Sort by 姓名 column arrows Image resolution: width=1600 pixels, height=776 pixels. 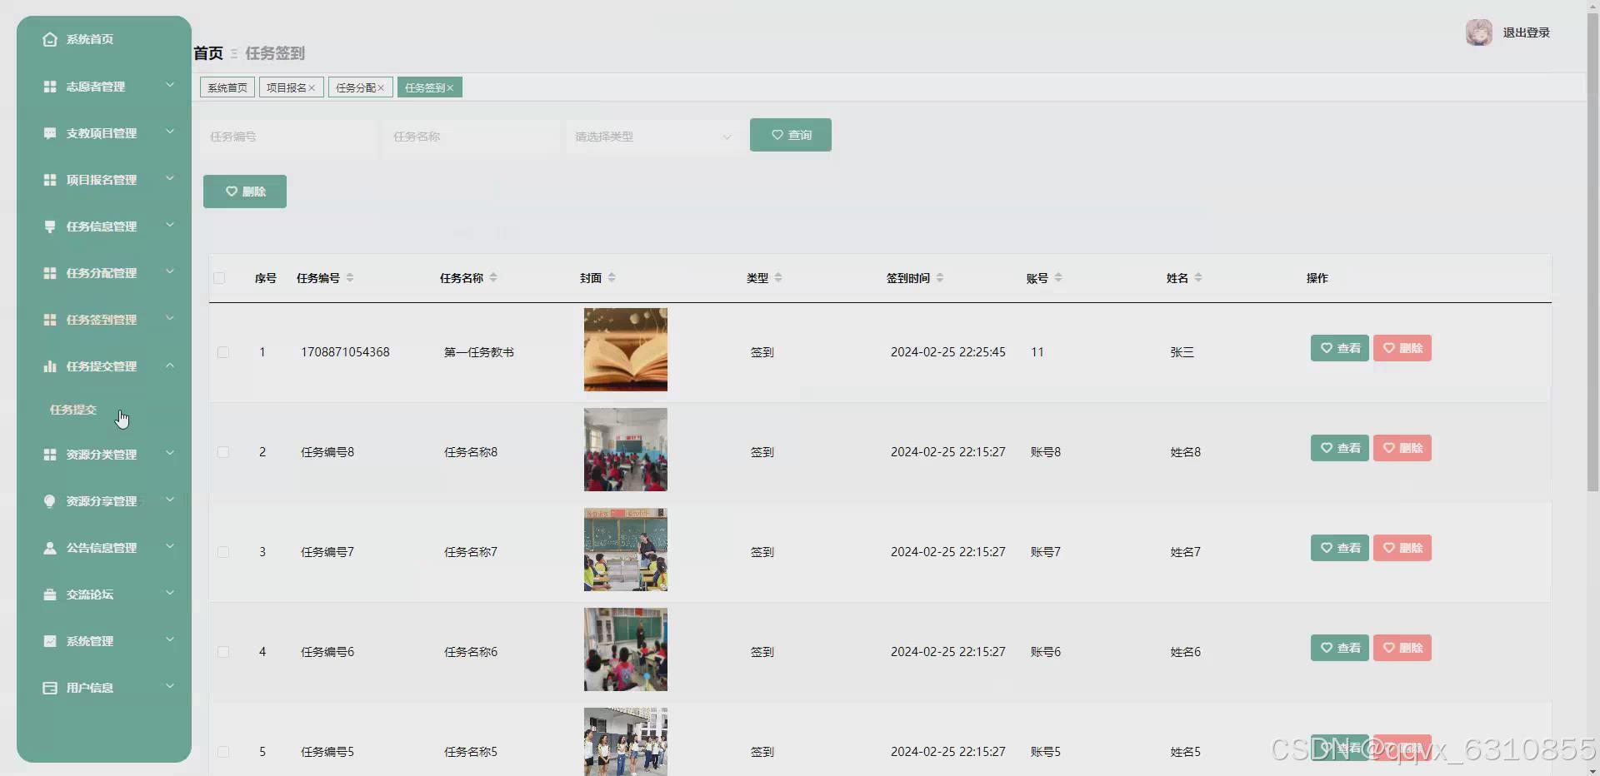click(1198, 278)
